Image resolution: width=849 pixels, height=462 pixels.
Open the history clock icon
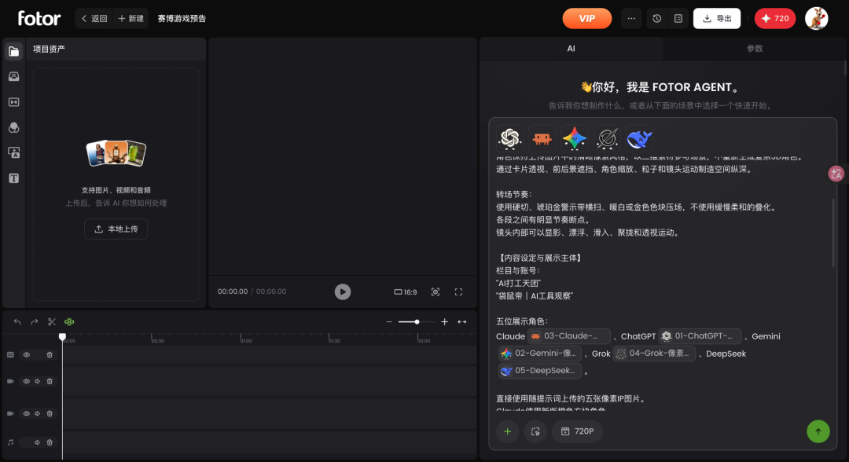pos(656,18)
